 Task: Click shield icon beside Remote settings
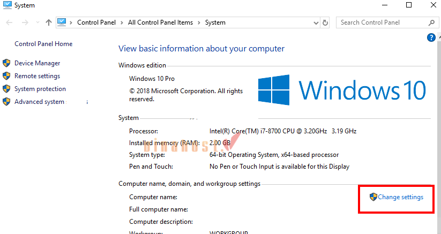coord(6,76)
